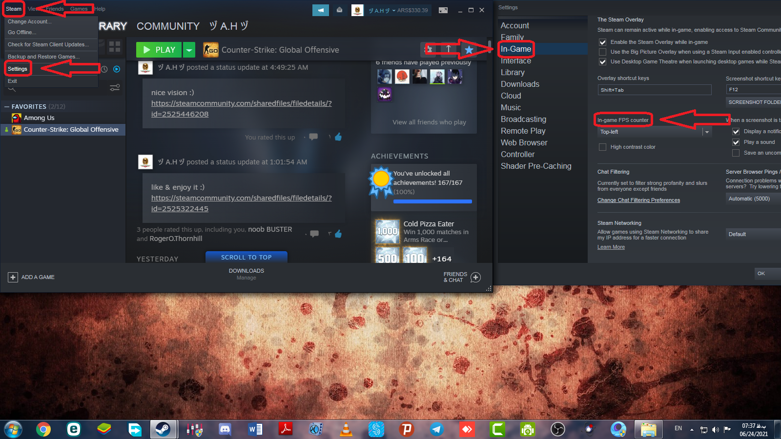This screenshot has width=781, height=439.
Task: Open OBS Studio from the taskbar
Action: (557, 429)
